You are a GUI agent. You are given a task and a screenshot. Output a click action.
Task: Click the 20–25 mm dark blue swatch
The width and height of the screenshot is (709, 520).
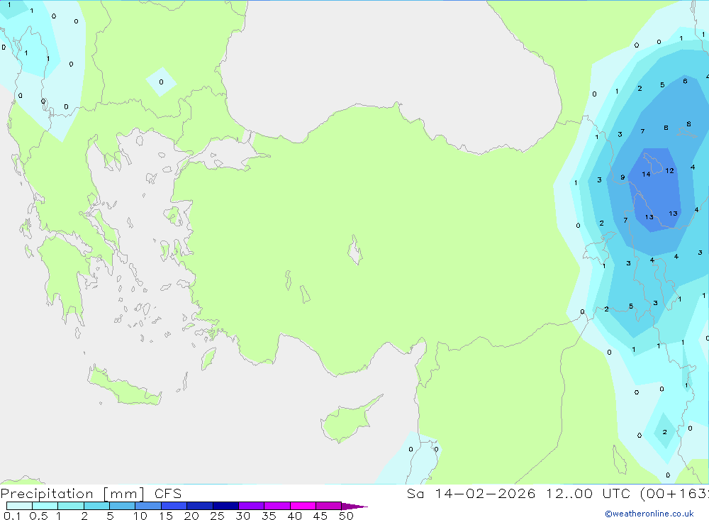(x=199, y=506)
